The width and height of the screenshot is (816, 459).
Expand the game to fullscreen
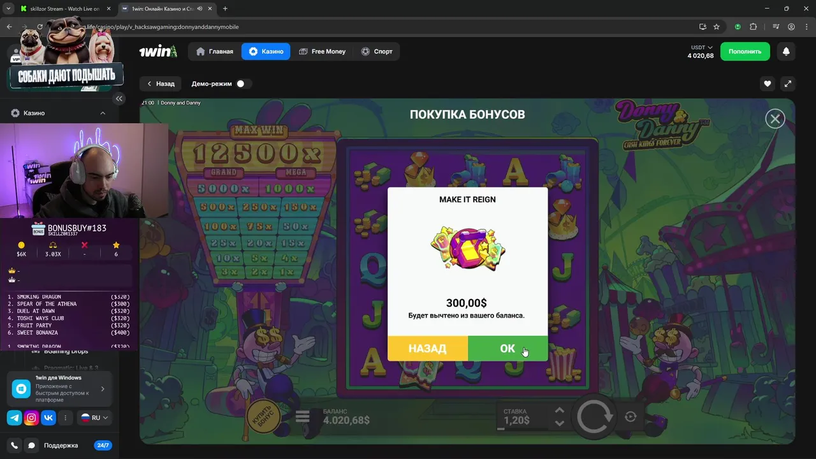(788, 84)
